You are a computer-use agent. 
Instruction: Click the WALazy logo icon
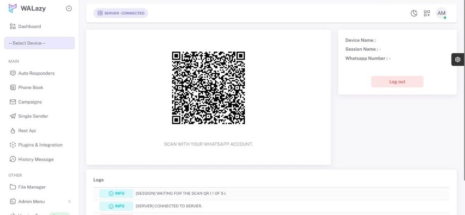(13, 8)
